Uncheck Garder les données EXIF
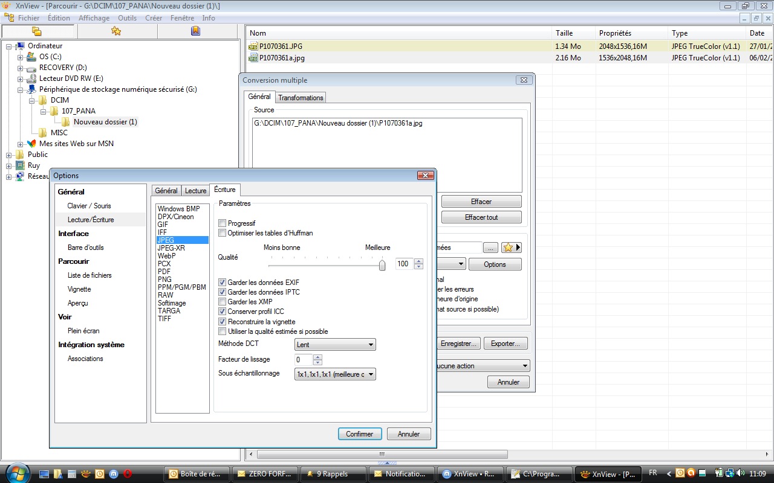The width and height of the screenshot is (774, 483). pos(222,283)
